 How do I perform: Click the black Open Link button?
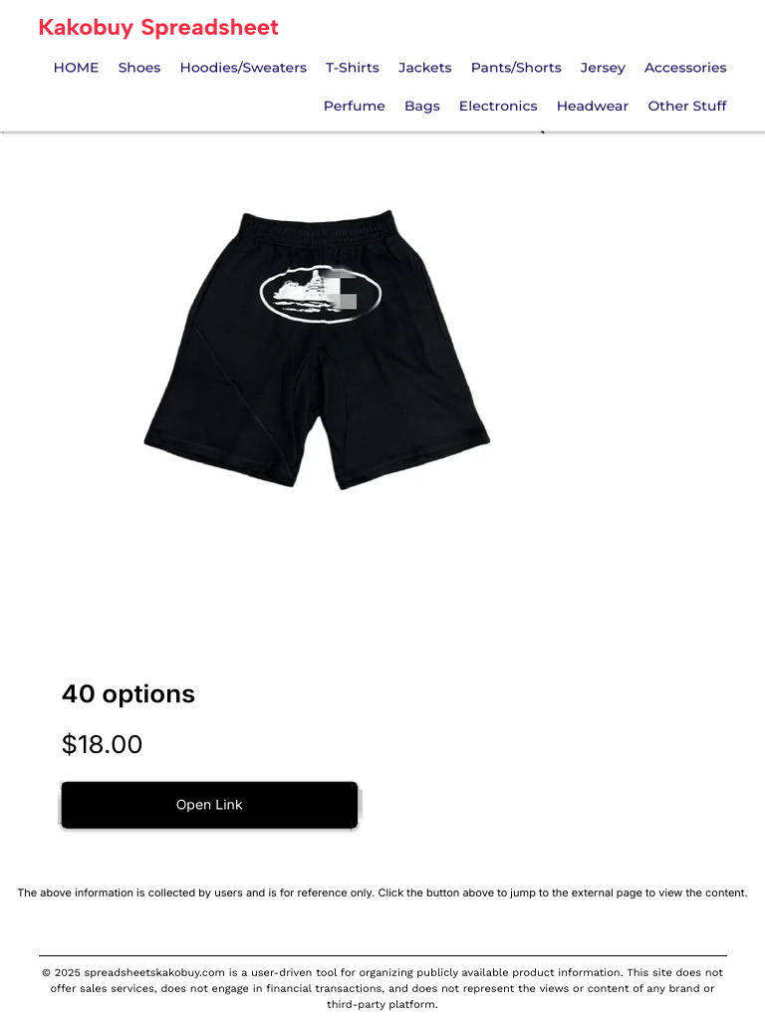pyautogui.click(x=209, y=805)
